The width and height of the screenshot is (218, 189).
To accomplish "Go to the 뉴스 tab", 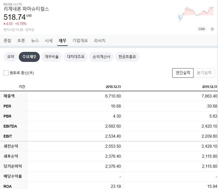I will click(35, 41).
